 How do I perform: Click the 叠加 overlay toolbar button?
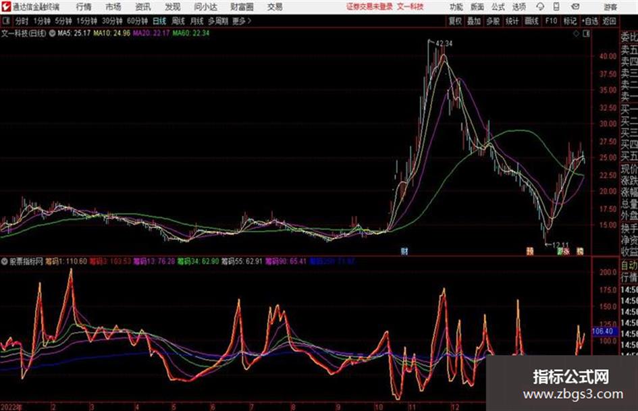point(474,21)
